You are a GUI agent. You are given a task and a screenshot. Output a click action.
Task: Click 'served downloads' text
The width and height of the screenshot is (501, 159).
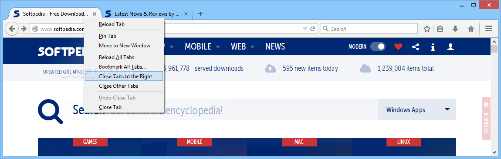(219, 68)
